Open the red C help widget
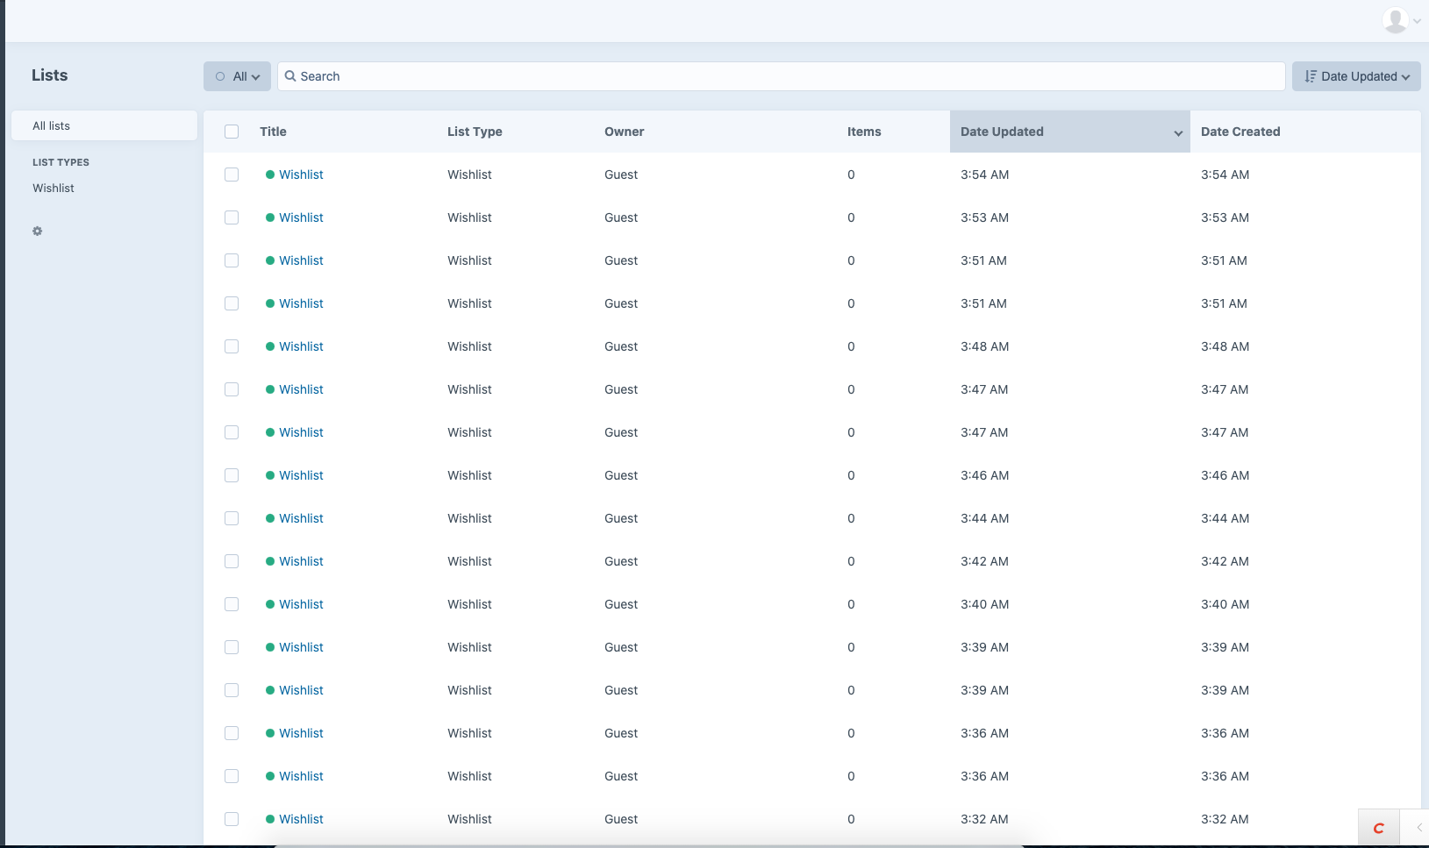This screenshot has height=848, width=1429. click(x=1378, y=827)
